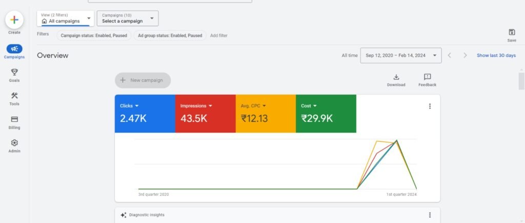Click Show last 30 days link
The width and height of the screenshot is (525, 223).
pyautogui.click(x=496, y=55)
